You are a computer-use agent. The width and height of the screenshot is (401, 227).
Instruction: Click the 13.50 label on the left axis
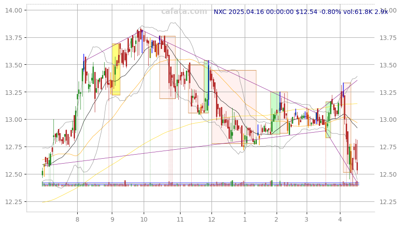[13, 65]
